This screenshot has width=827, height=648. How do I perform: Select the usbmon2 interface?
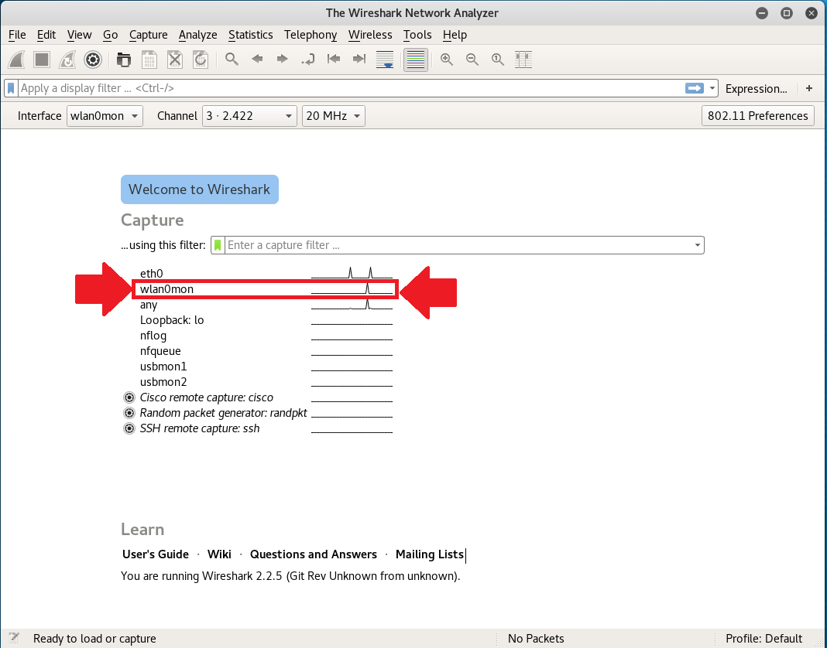click(266, 382)
